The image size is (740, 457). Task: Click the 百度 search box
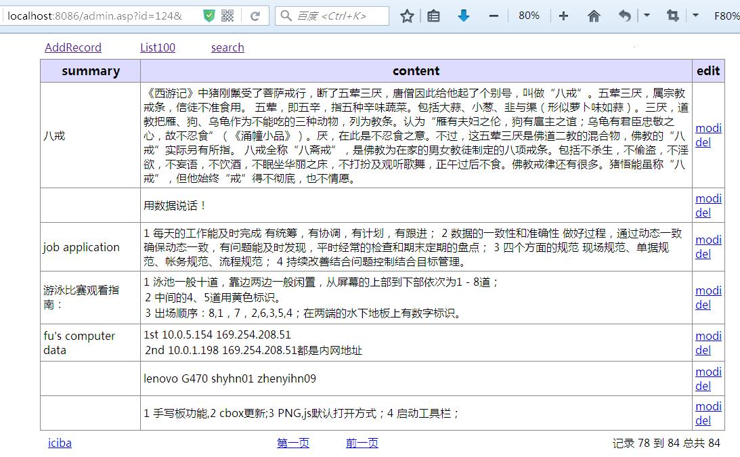point(332,16)
